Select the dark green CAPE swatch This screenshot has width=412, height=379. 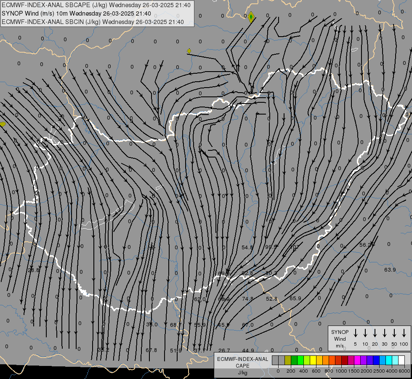(x=294, y=360)
